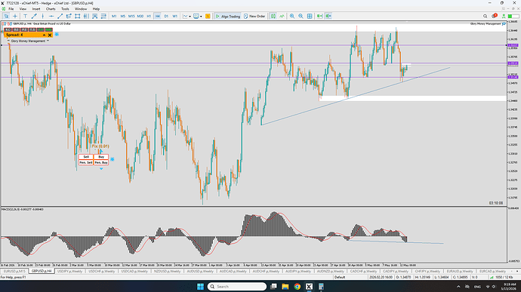Select the rectangle shape tool
The image size is (521, 292).
[x=78, y=16]
